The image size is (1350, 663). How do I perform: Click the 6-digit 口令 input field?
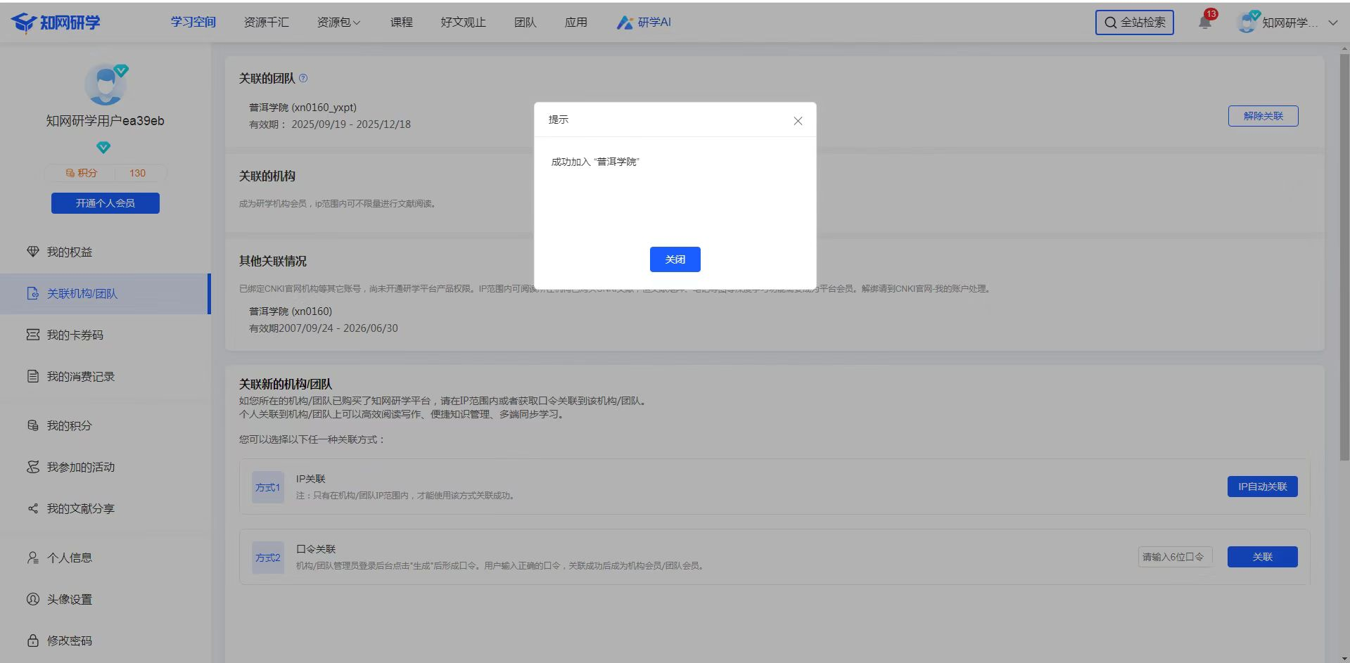pyautogui.click(x=1174, y=557)
